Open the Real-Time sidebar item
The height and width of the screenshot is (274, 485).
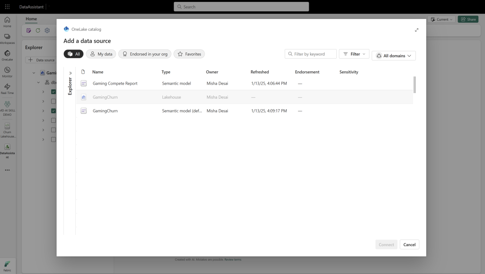[7, 88]
